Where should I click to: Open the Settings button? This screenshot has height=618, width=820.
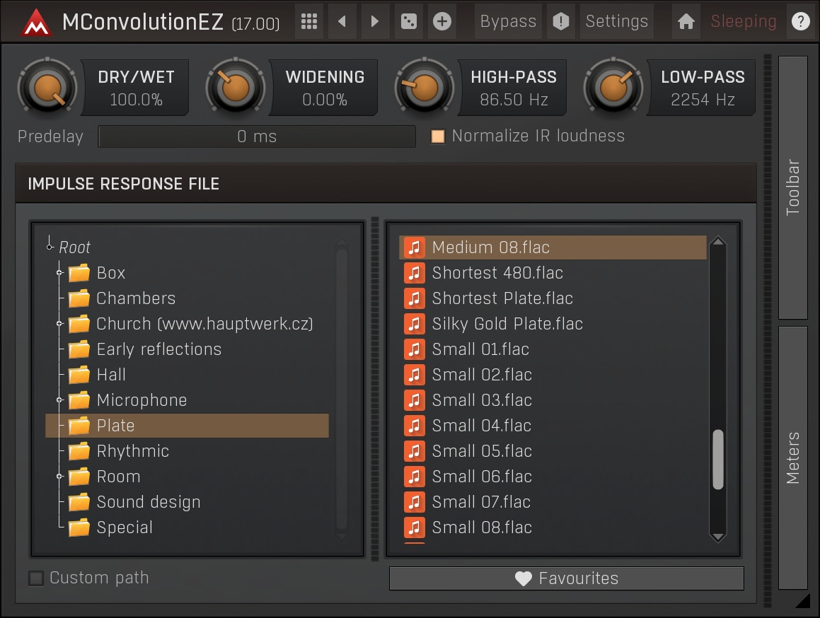pos(616,21)
